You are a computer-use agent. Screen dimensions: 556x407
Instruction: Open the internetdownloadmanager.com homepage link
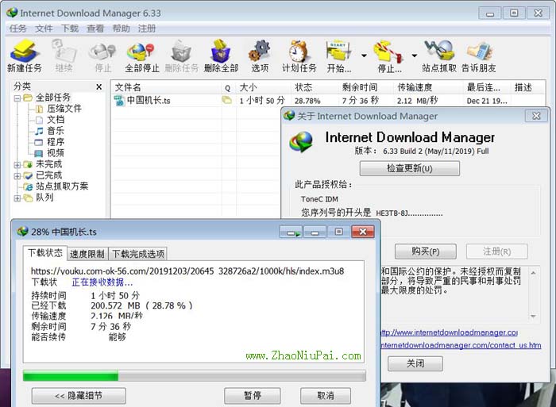(450, 332)
